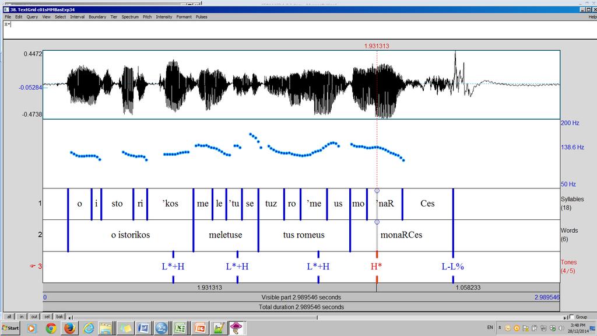This screenshot has height=336, width=597.
Task: Open the File menu
Action: [x=8, y=17]
